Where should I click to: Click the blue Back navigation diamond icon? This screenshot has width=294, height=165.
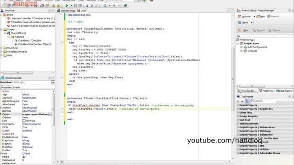tap(105, 5)
